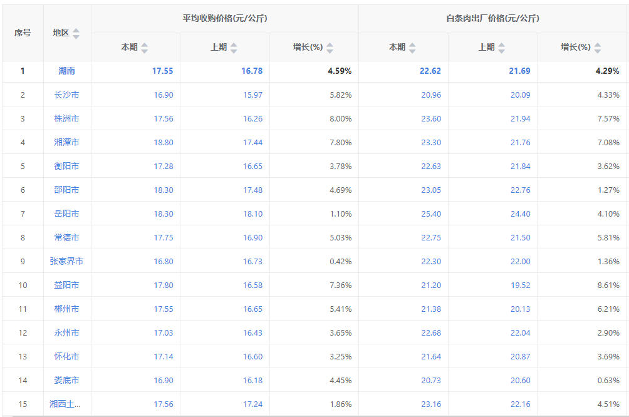Open the truncated 湘西土... region link
Screen dimensions: 629x417
65,404
